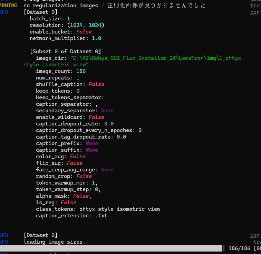This screenshot has height=254, width=261.
Task: Select the 'batch_size: 1' line
Action: pyautogui.click(x=50, y=19)
